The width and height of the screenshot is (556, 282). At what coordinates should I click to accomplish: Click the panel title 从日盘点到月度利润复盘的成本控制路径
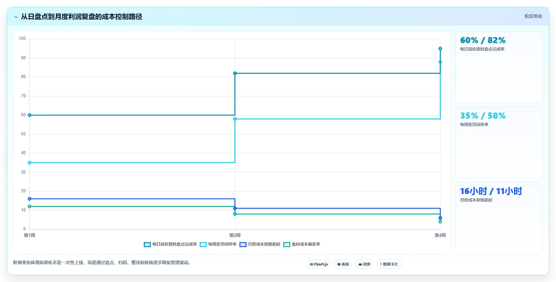click(81, 17)
